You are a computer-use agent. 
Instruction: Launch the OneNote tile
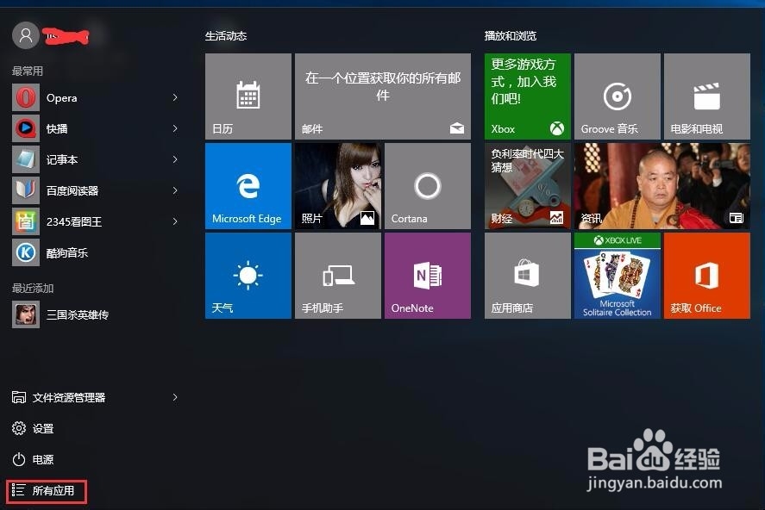click(x=428, y=276)
